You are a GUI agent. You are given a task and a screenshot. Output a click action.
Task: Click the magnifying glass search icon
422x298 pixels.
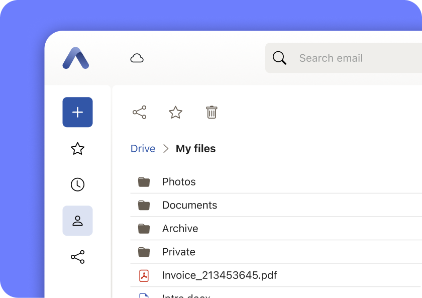click(279, 58)
